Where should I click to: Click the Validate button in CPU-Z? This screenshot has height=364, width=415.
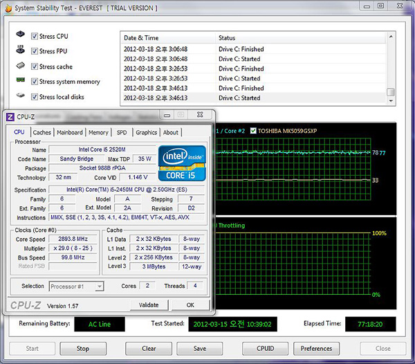149,305
